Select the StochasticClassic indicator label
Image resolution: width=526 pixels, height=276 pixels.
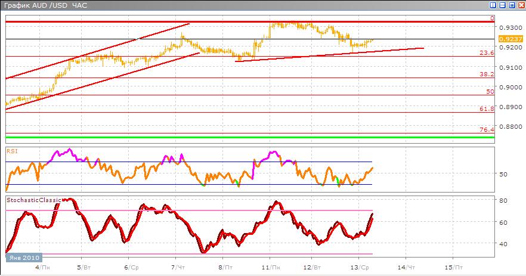click(x=33, y=200)
